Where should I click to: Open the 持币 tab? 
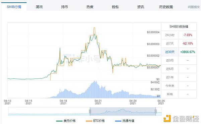pos(64,7)
